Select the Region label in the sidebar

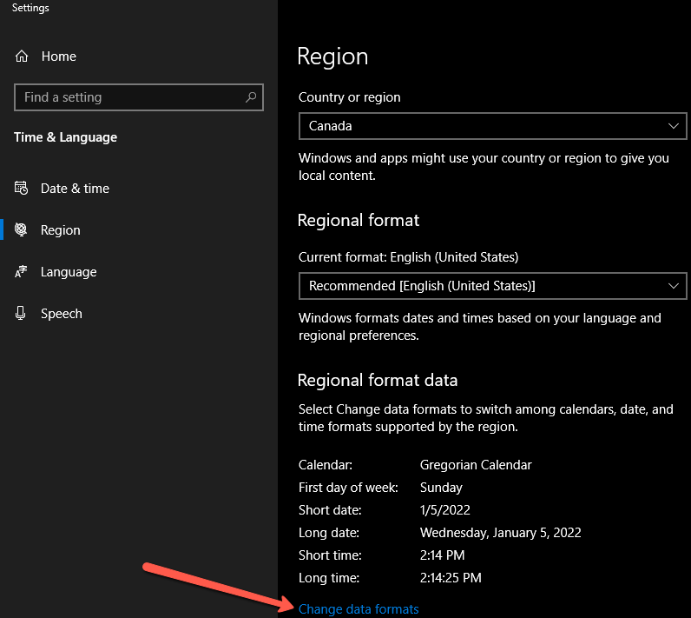pyautogui.click(x=61, y=230)
